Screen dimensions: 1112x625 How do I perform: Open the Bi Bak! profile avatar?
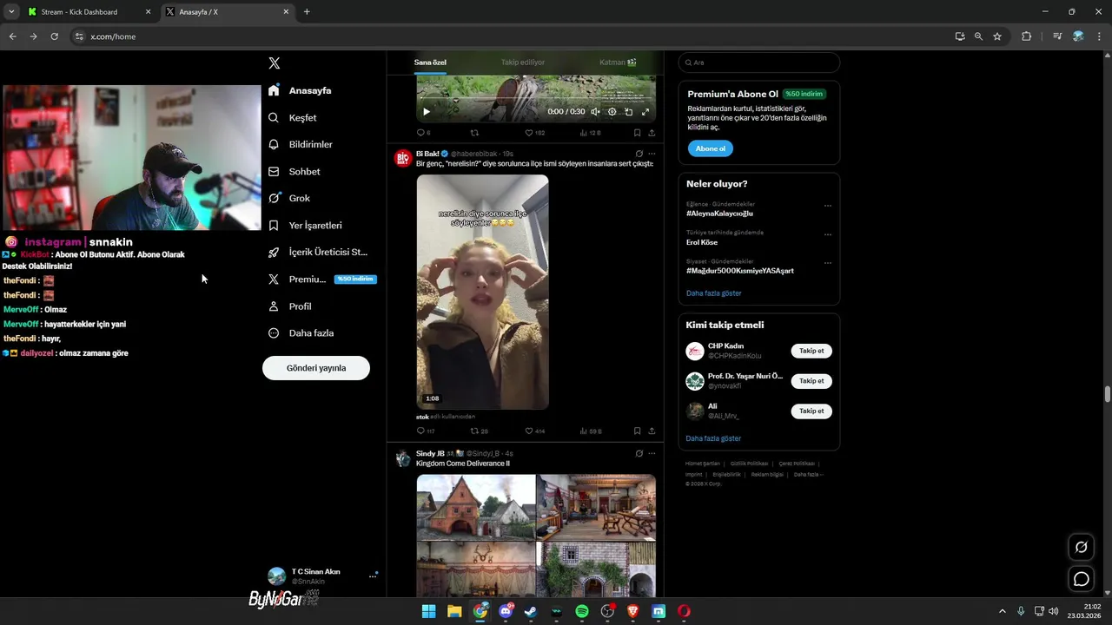(x=402, y=158)
